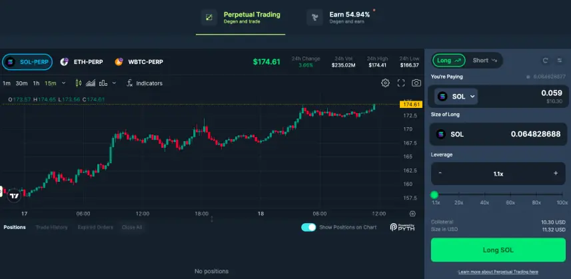Click the wallet balance 0.064828877

click(546, 77)
